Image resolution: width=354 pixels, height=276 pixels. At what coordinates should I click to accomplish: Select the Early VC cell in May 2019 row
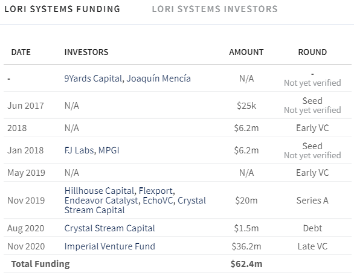[312, 173]
